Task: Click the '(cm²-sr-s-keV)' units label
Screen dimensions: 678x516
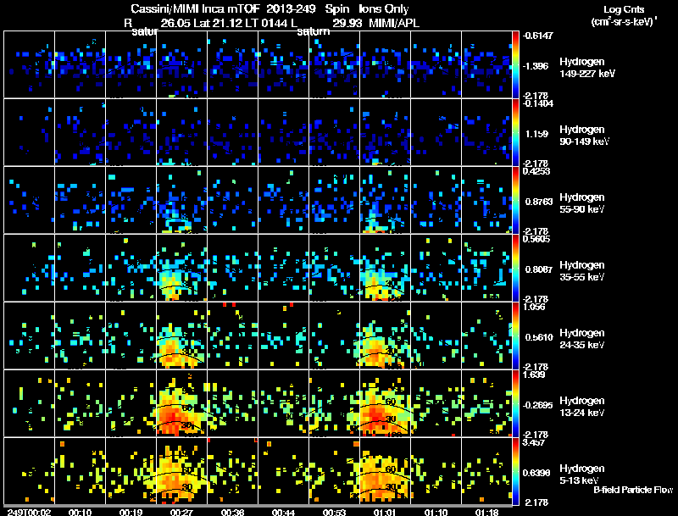Action: click(625, 21)
